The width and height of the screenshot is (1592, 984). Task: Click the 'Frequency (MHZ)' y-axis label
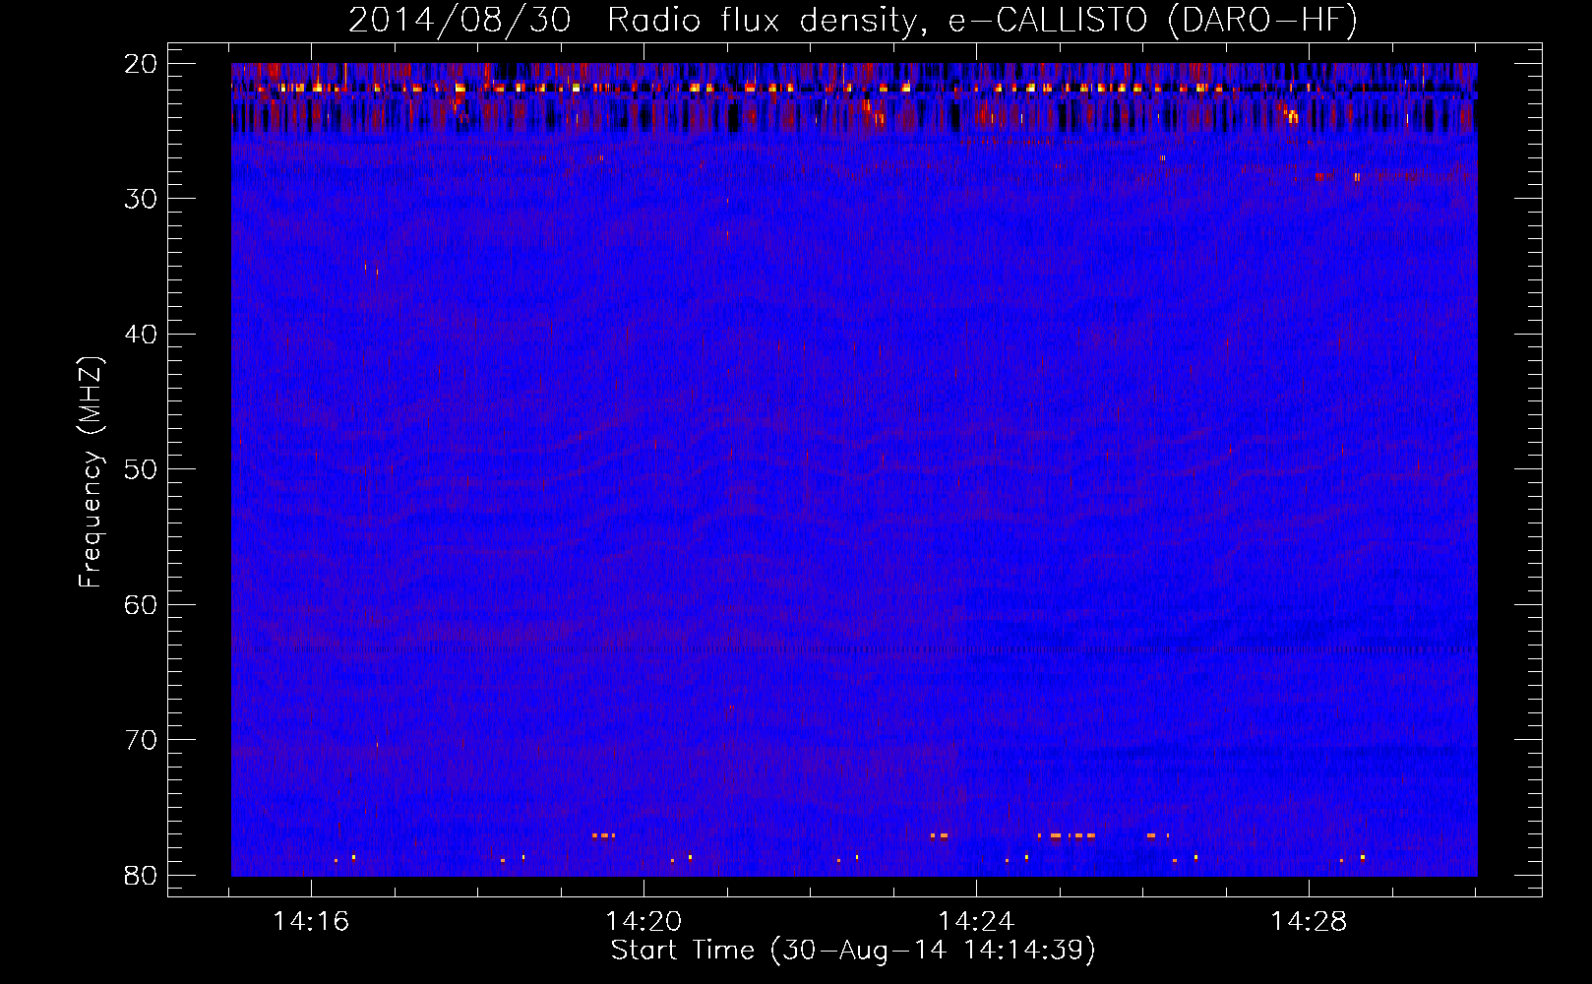(91, 472)
